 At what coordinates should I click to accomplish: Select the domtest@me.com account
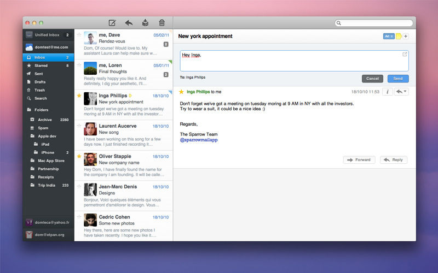tap(48, 47)
